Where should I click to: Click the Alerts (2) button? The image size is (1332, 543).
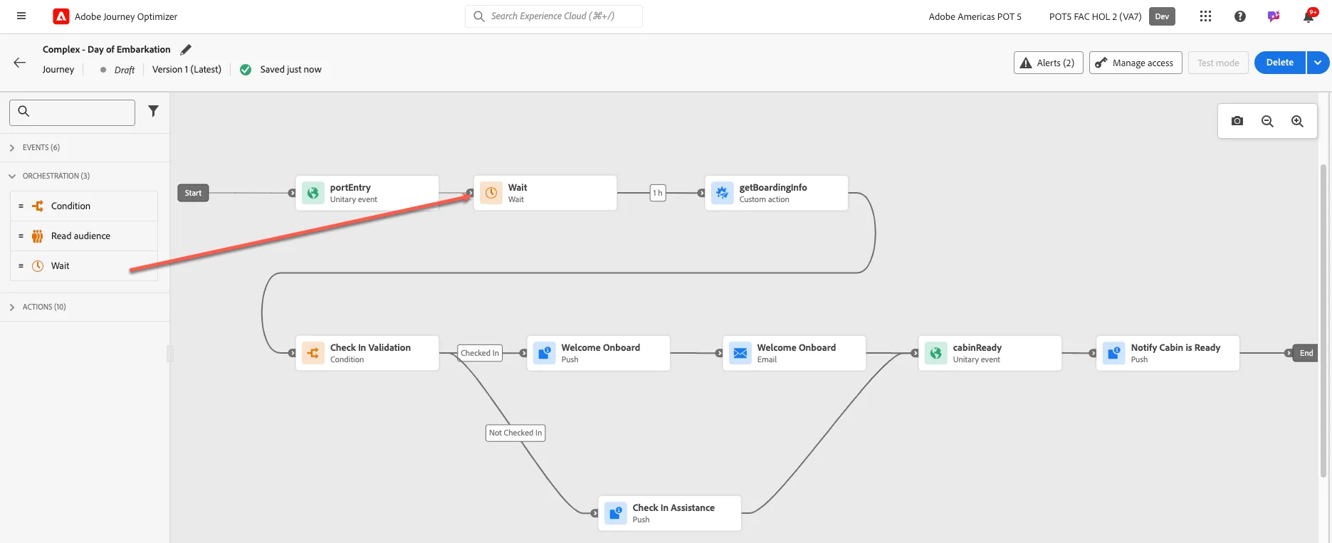(1049, 63)
